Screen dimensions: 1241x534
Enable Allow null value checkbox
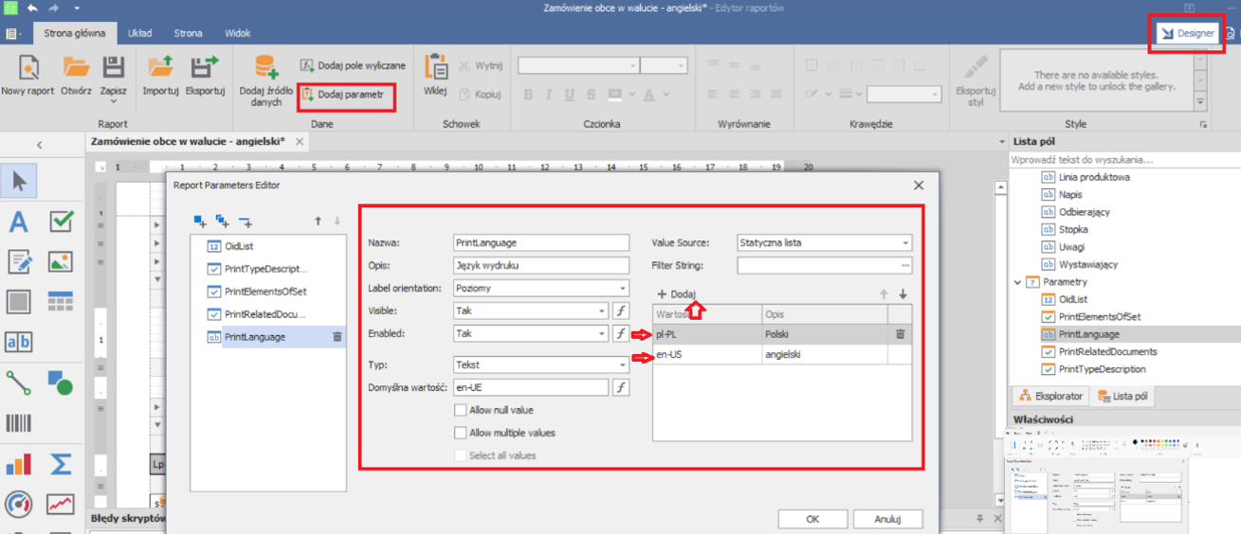461,410
